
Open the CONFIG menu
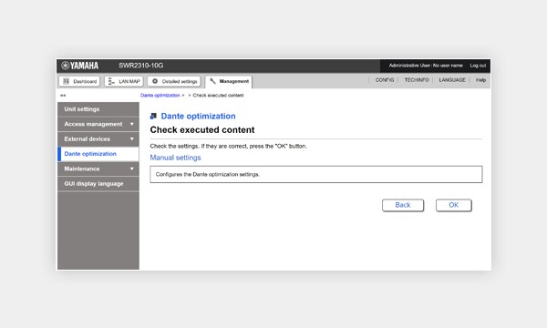coord(385,80)
